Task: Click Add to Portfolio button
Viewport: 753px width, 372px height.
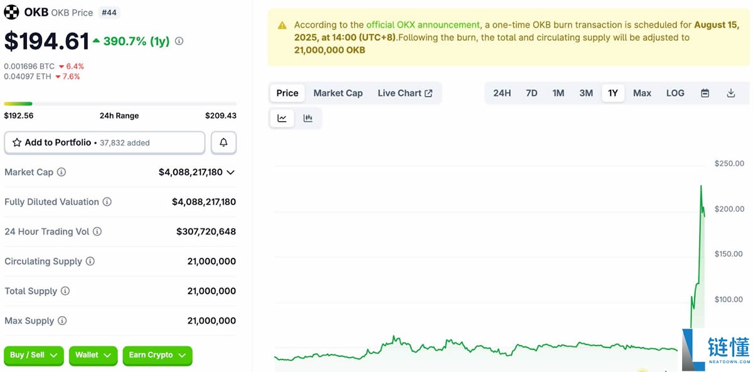Action: 104,143
